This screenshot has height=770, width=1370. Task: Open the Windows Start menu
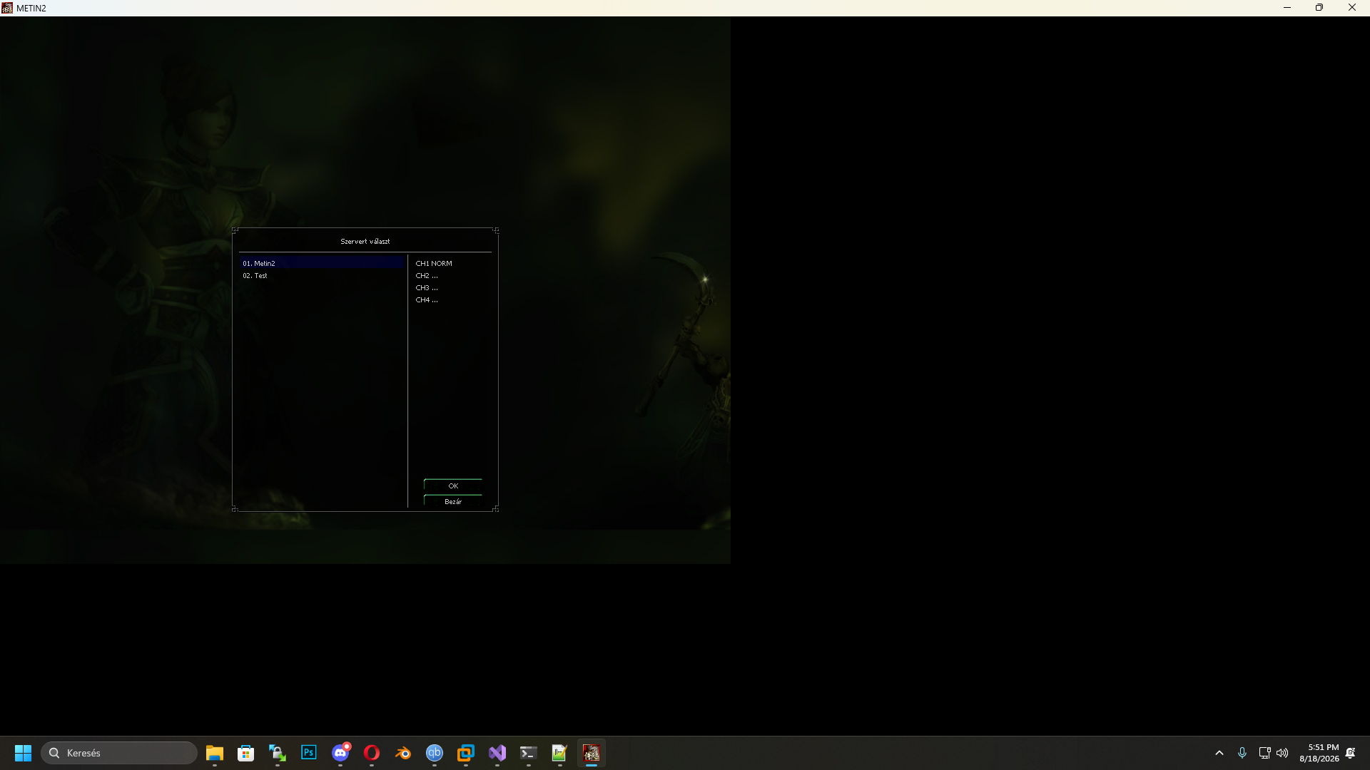click(x=23, y=753)
